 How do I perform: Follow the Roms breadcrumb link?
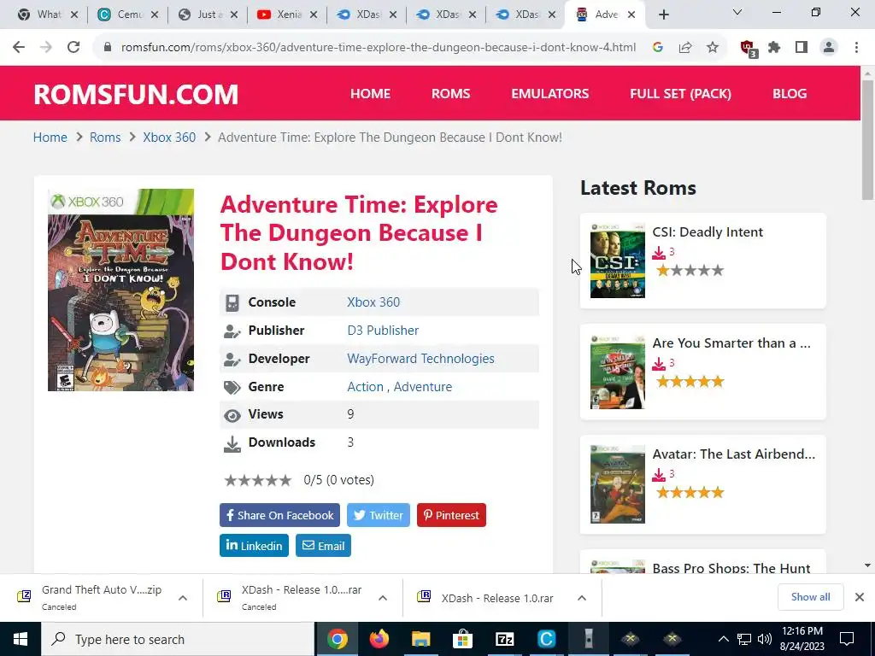[105, 138]
